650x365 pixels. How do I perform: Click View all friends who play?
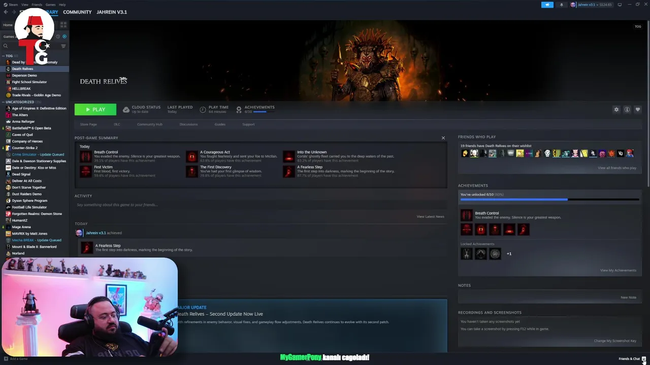(x=617, y=168)
